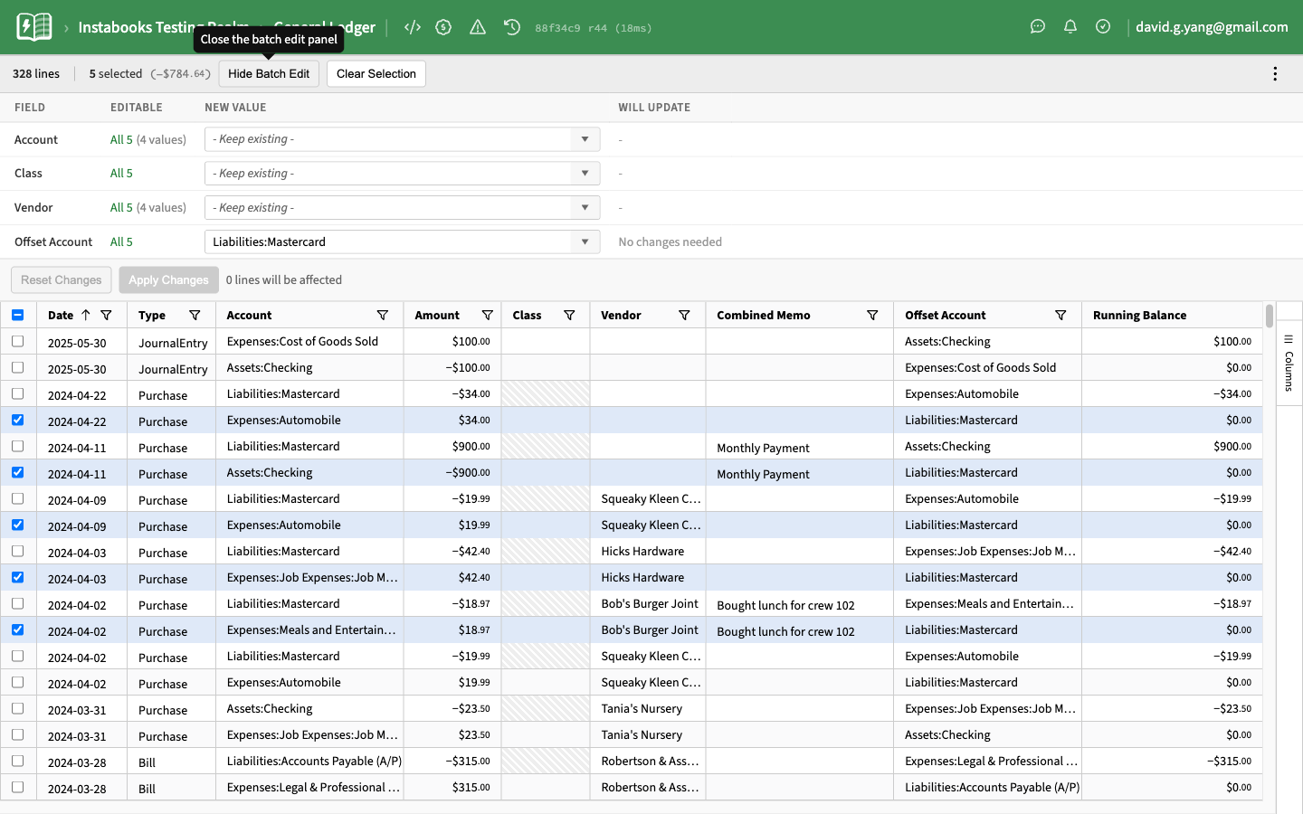
Task: Toggle the Date column sort arrow
Action: (x=86, y=315)
